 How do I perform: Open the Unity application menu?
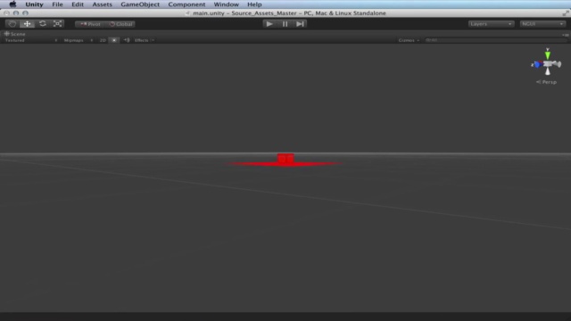point(34,4)
